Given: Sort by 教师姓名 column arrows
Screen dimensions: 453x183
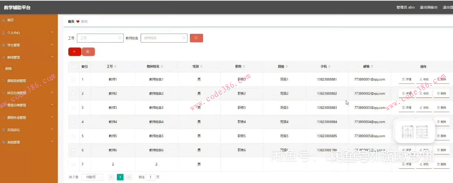Looking at the screenshot, I should 162,66.
